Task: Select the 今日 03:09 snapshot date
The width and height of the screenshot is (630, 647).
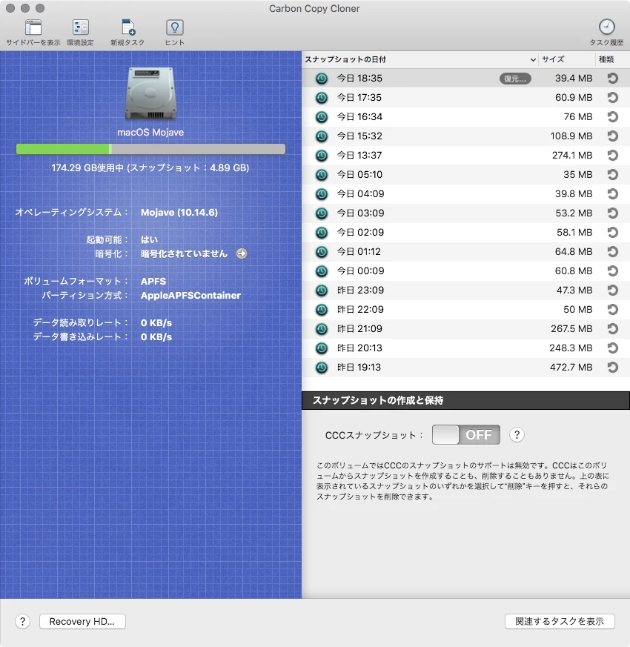Action: pos(361,213)
